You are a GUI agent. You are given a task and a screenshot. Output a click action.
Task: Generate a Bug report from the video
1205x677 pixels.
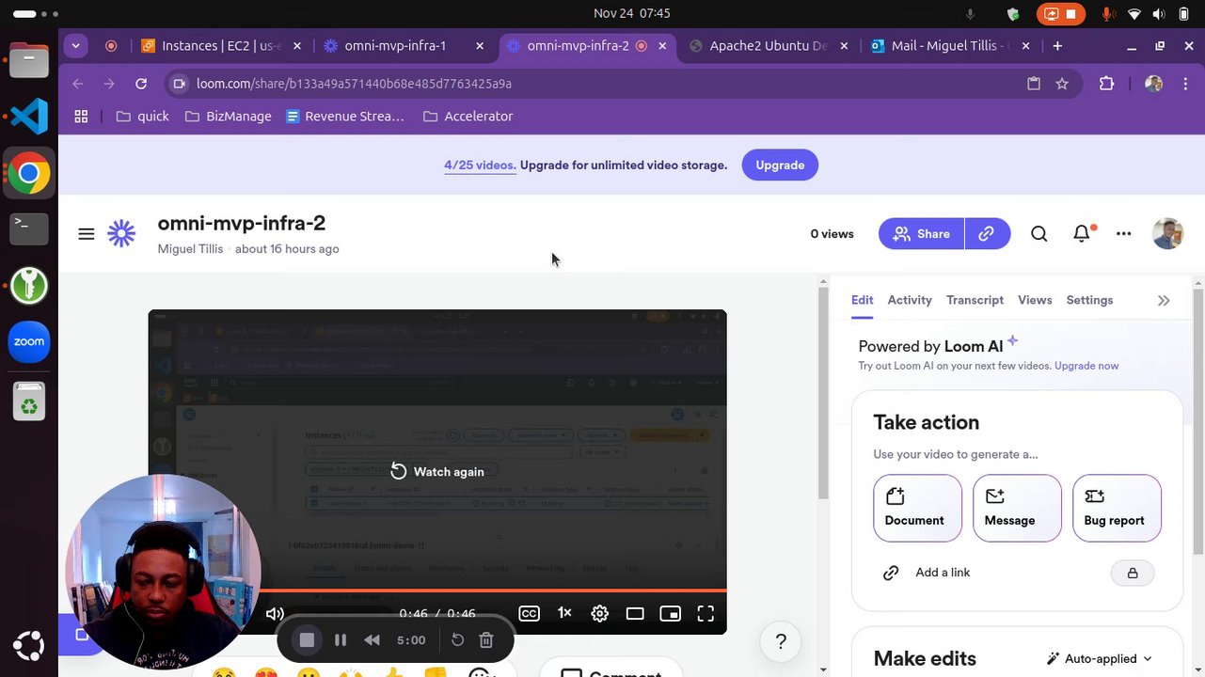coord(1117,508)
